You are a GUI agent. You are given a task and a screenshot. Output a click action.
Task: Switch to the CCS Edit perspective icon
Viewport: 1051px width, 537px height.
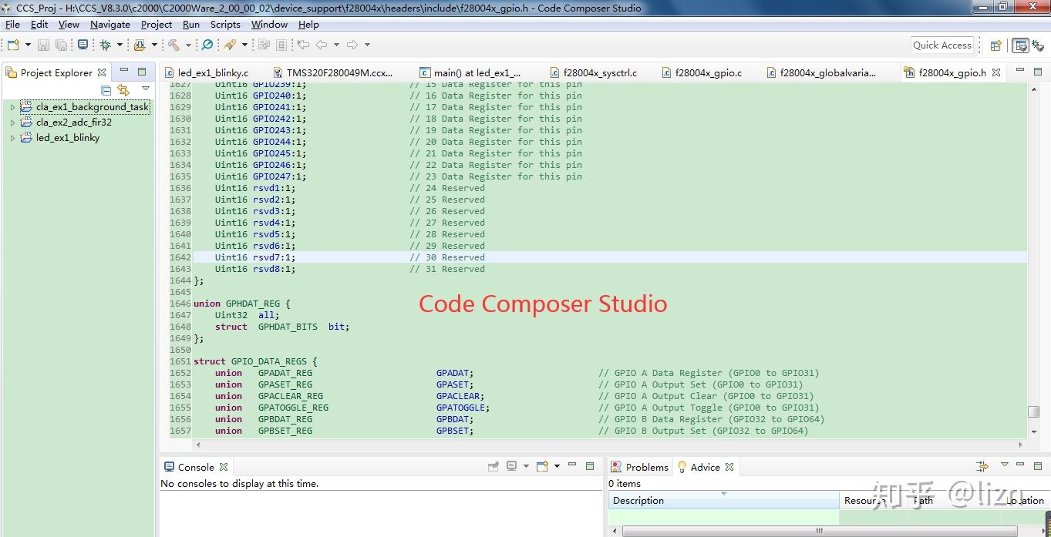coord(1020,45)
